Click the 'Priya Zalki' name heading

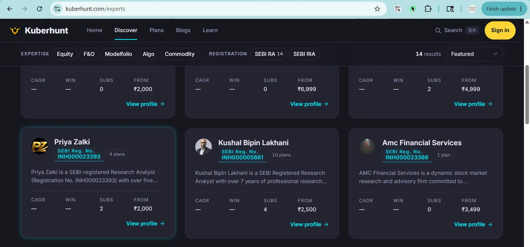tap(72, 142)
